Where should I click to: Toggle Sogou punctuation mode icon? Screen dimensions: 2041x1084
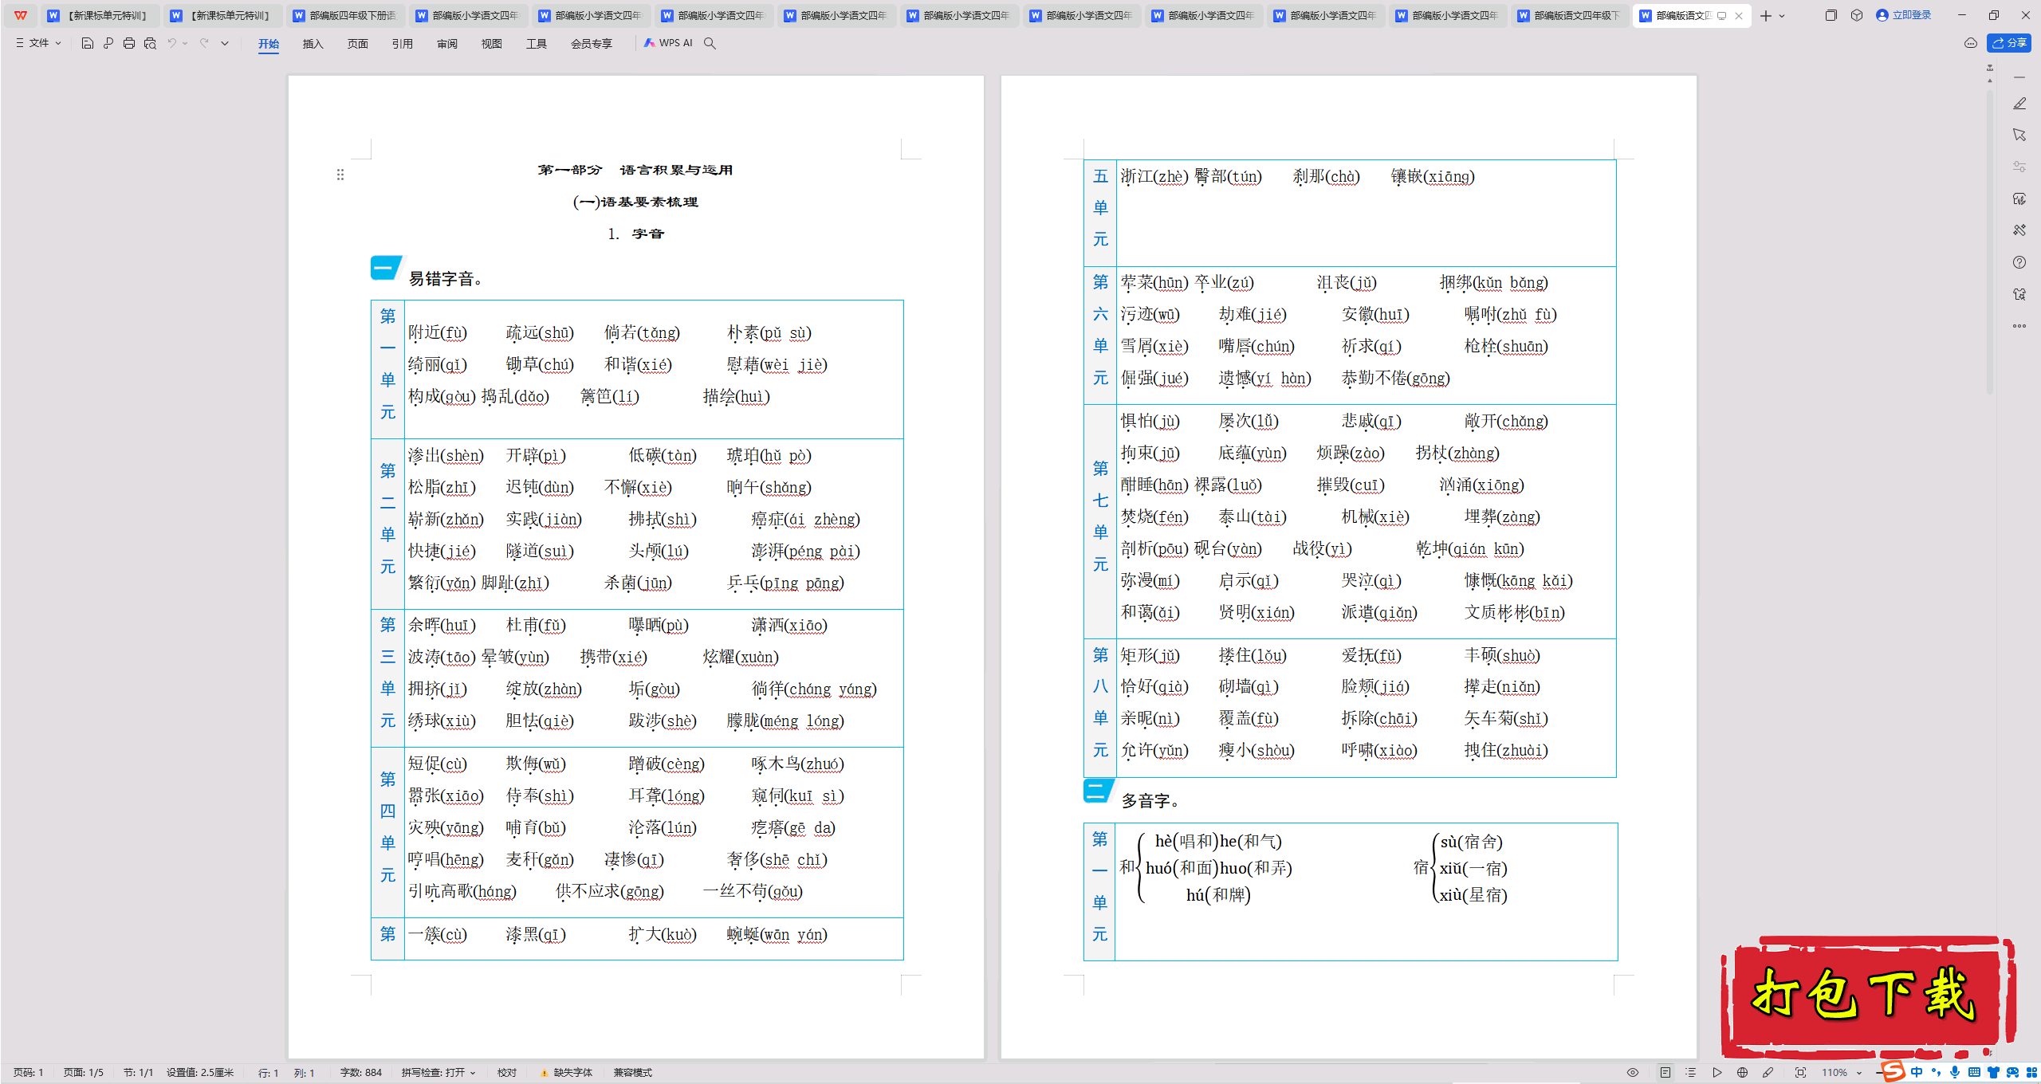point(1936,1072)
